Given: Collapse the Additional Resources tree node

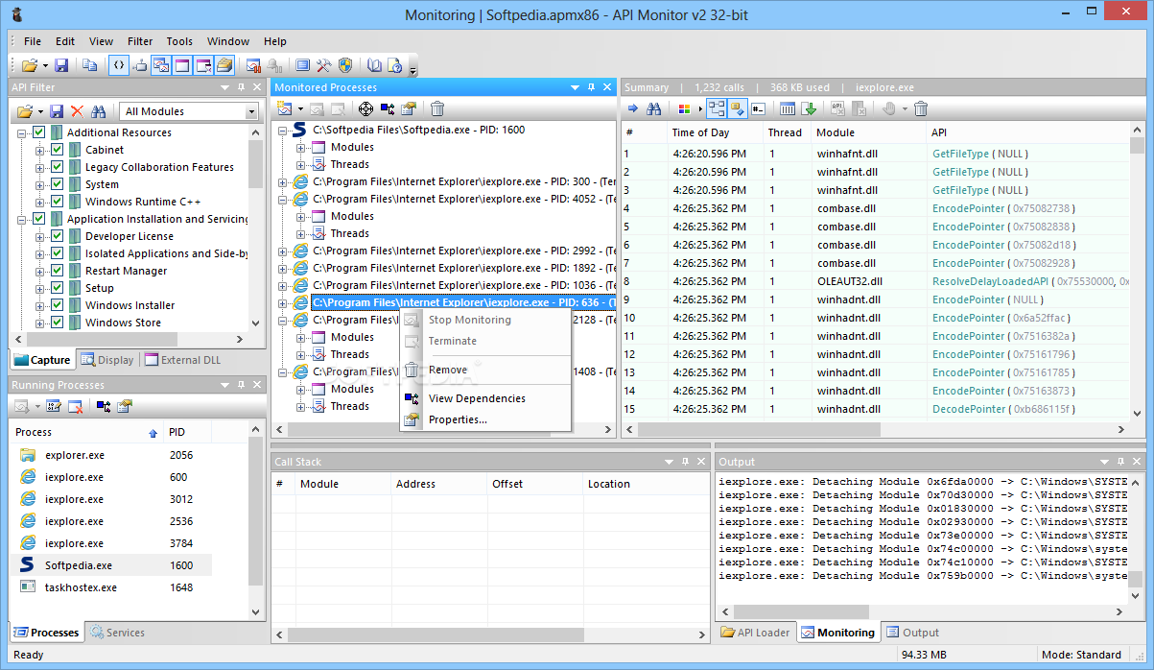Looking at the screenshot, I should tap(23, 132).
